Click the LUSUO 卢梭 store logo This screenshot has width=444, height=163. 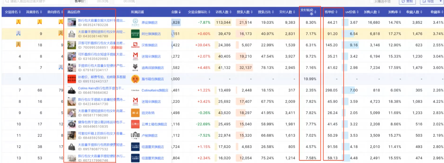coord(135,135)
